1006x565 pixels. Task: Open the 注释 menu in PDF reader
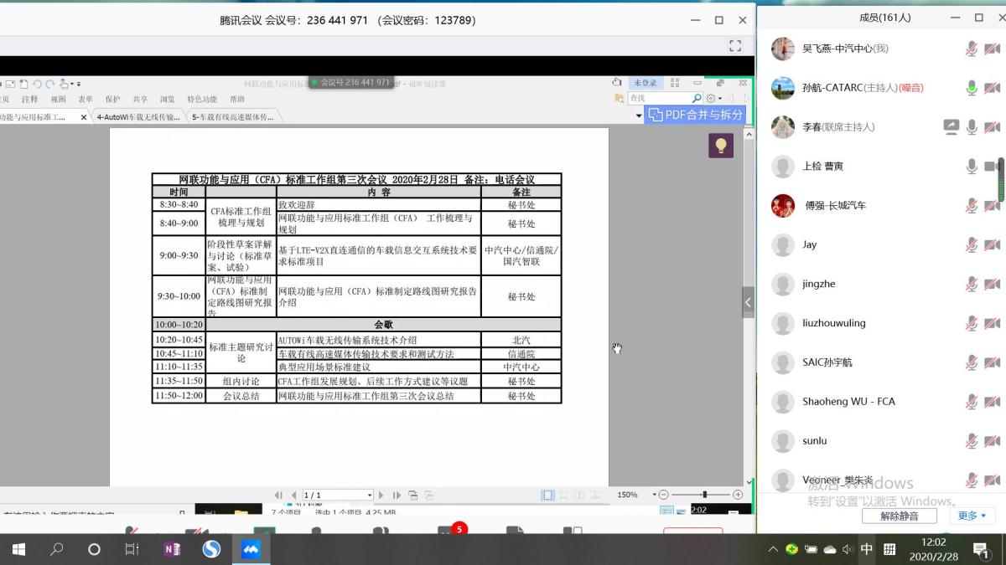29,99
